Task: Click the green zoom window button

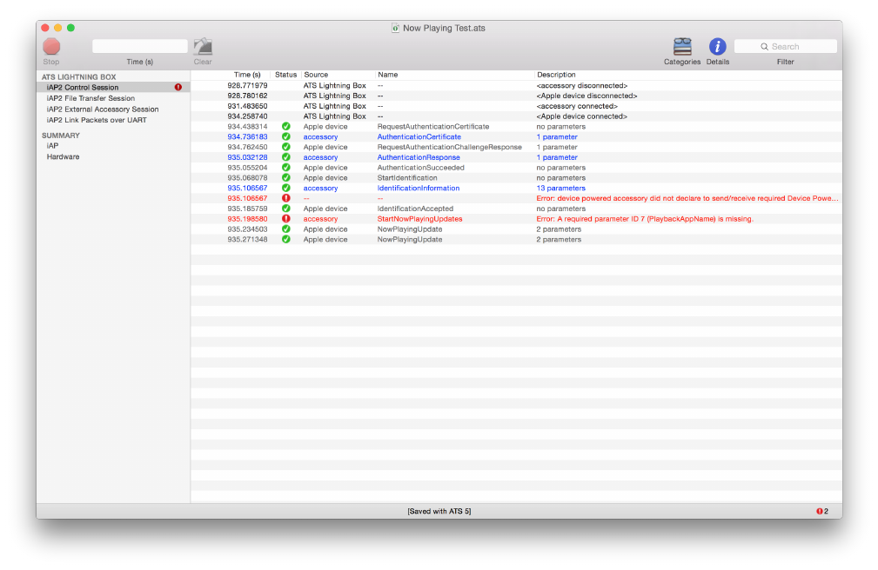Action: click(70, 28)
